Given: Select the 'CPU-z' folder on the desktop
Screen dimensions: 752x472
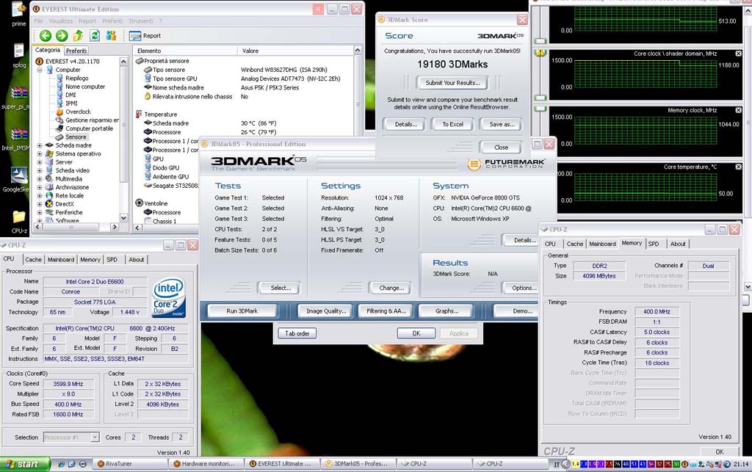Looking at the screenshot, I should [19, 222].
